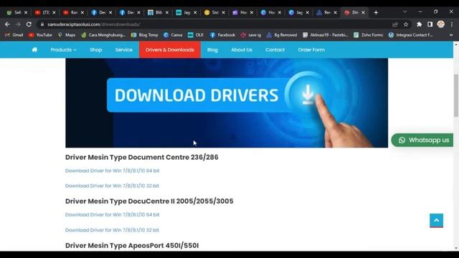Click the Driver Mesin Type DocuCentre II 2005/2055/3005 heading
This screenshot has width=459, height=258.
149,201
